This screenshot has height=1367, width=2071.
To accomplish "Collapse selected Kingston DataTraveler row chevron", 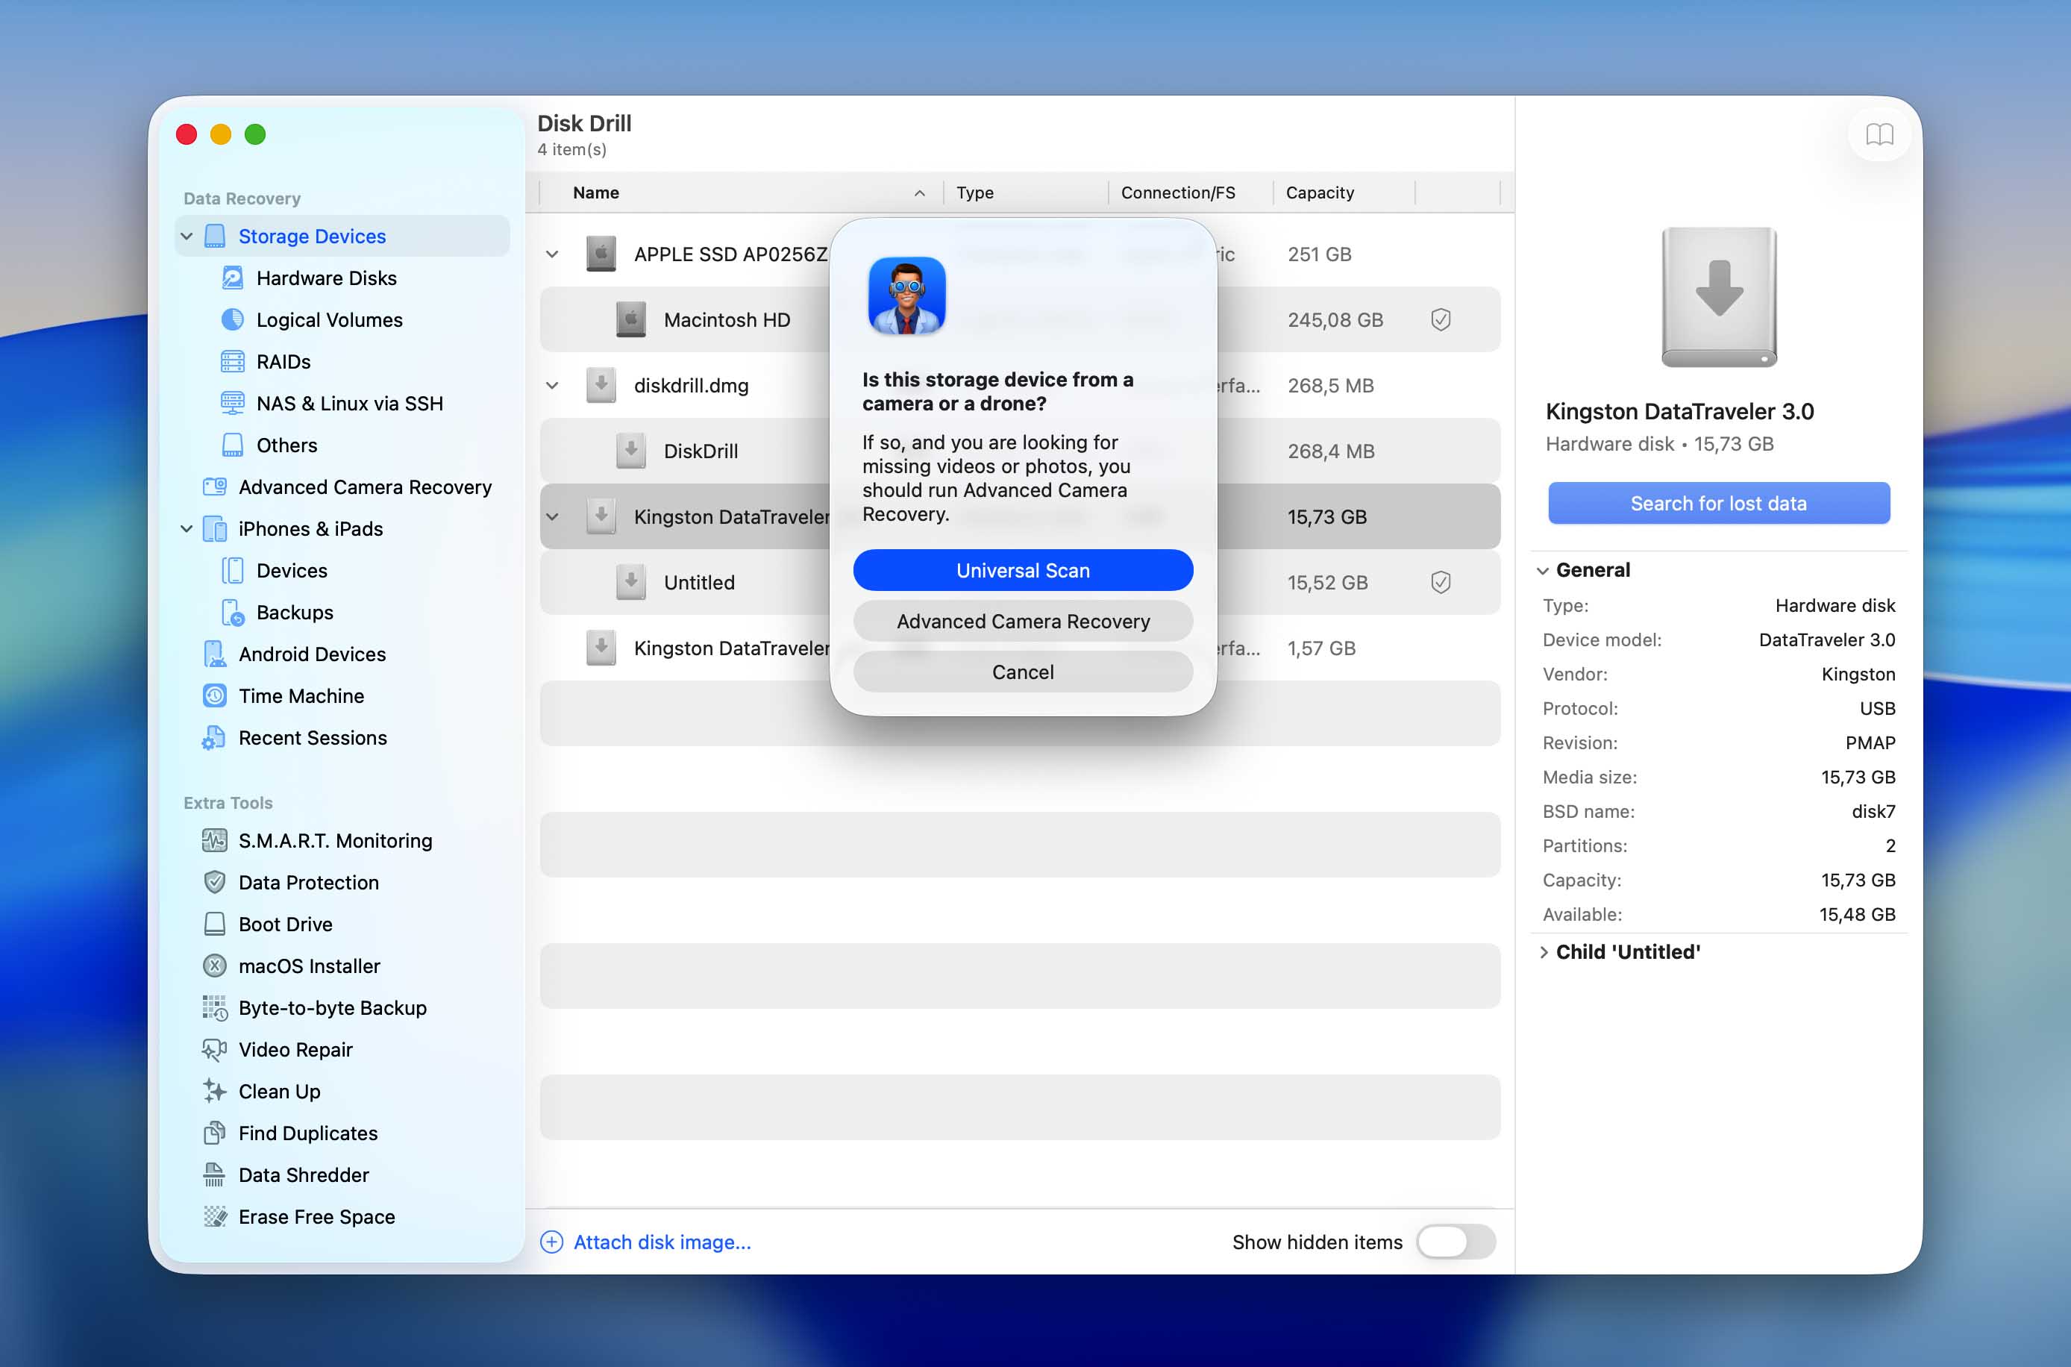I will (552, 518).
